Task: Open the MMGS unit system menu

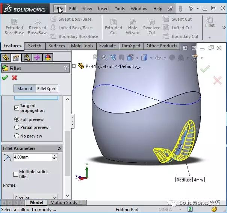Action: click(x=165, y=209)
